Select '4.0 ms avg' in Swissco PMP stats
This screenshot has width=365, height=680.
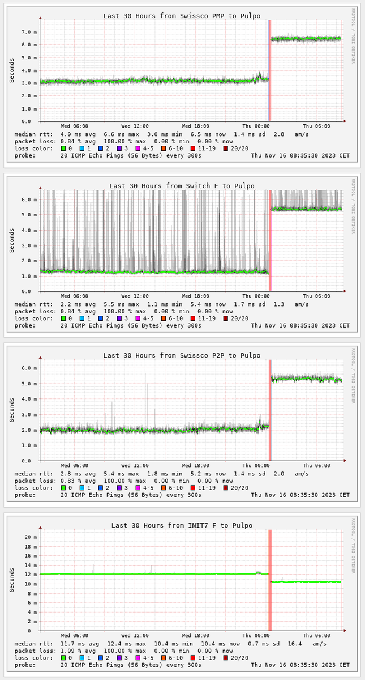[x=80, y=134]
